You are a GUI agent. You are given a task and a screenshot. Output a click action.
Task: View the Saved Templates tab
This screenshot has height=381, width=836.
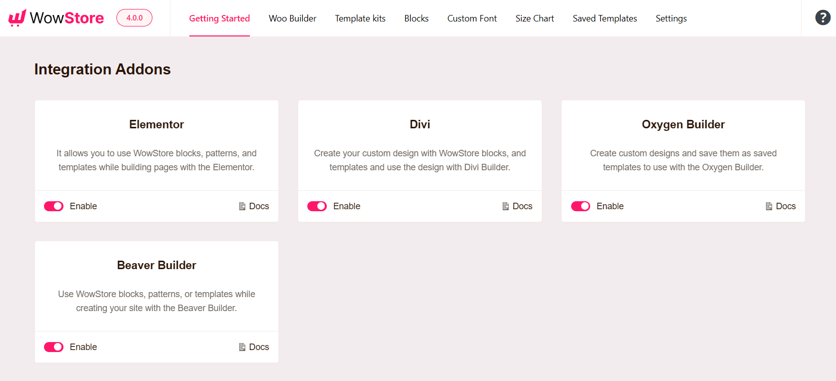point(605,18)
